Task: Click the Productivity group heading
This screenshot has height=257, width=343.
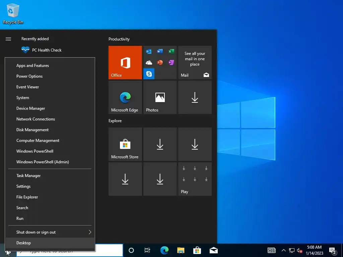Action: tap(119, 39)
